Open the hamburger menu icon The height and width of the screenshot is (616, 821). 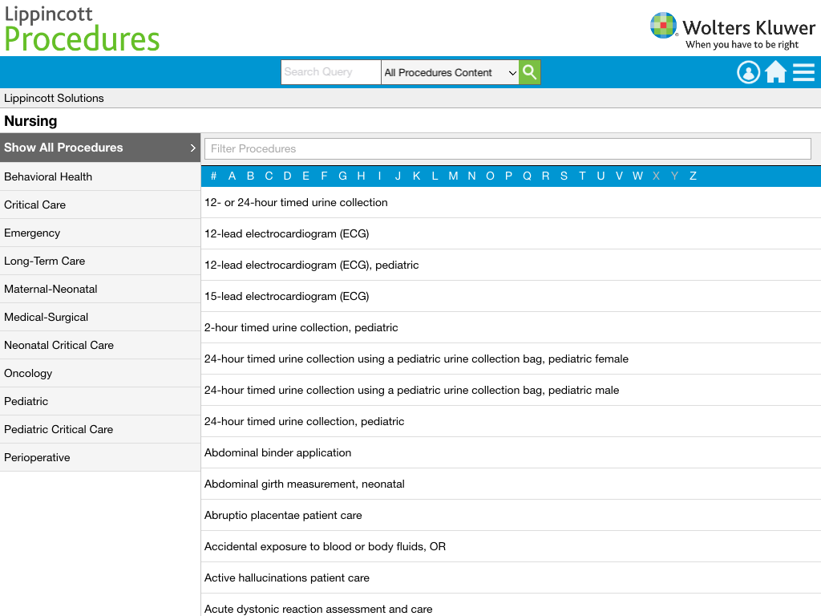click(x=803, y=72)
